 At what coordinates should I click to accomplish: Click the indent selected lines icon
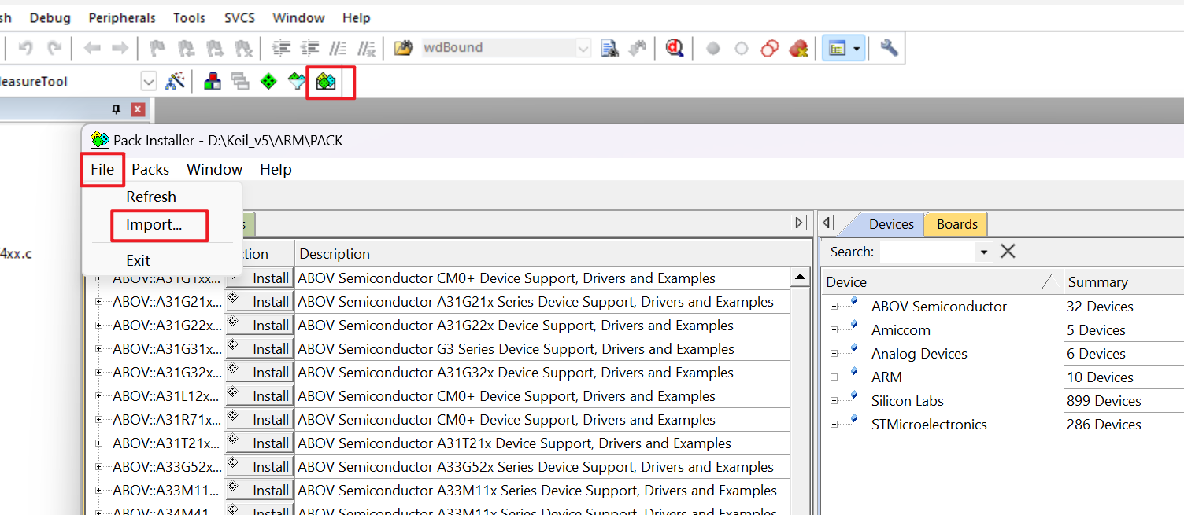282,48
